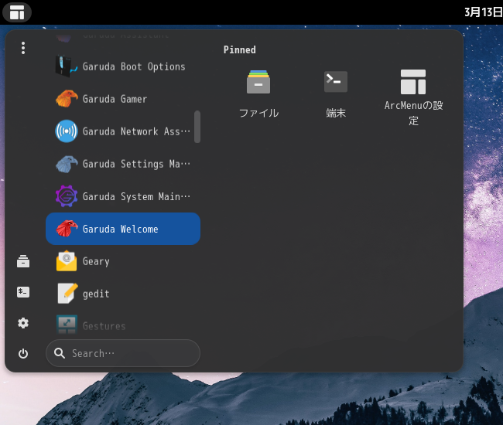Image resolution: width=503 pixels, height=425 pixels.
Task: Click the Garuda Gamer eagle icon
Action: [67, 99]
